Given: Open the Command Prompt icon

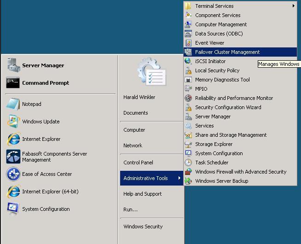Looking at the screenshot, I should 13,83.
